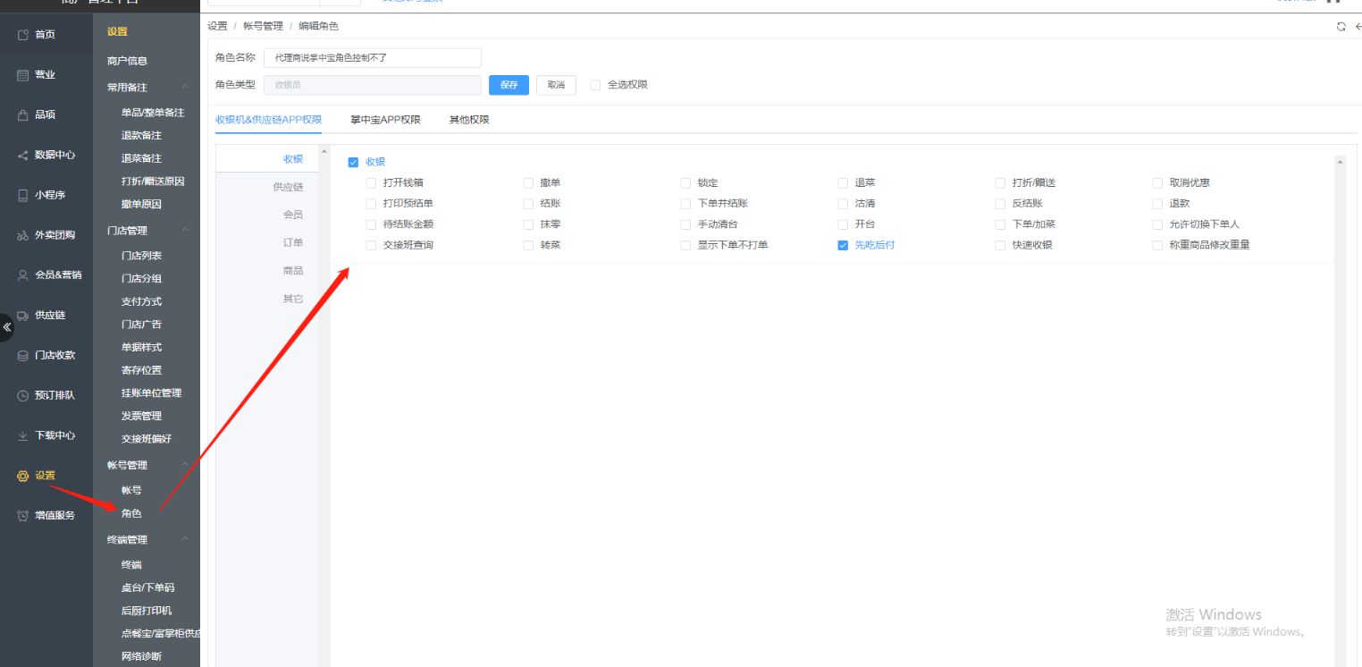Click the permission panel scroll-up arrow
Image resolution: width=1362 pixels, height=667 pixels.
(x=1340, y=162)
